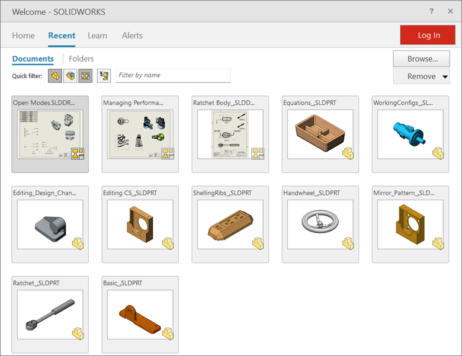Viewport: 462px width, 356px height.
Task: Click the drawing icon on Open Modes tile
Action: (x=78, y=153)
